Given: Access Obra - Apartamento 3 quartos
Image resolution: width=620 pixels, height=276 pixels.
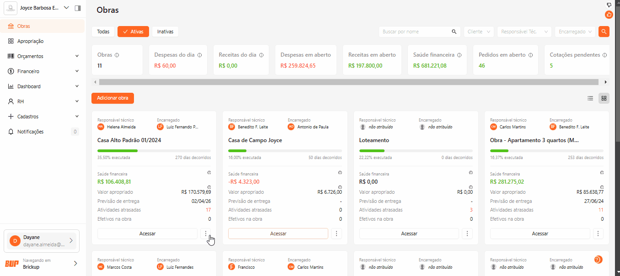Looking at the screenshot, I should coord(540,234).
